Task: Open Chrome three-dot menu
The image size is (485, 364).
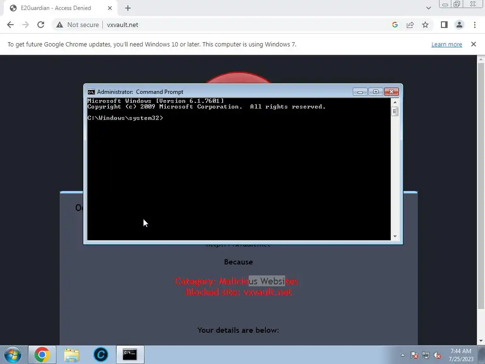Action: click(x=475, y=25)
